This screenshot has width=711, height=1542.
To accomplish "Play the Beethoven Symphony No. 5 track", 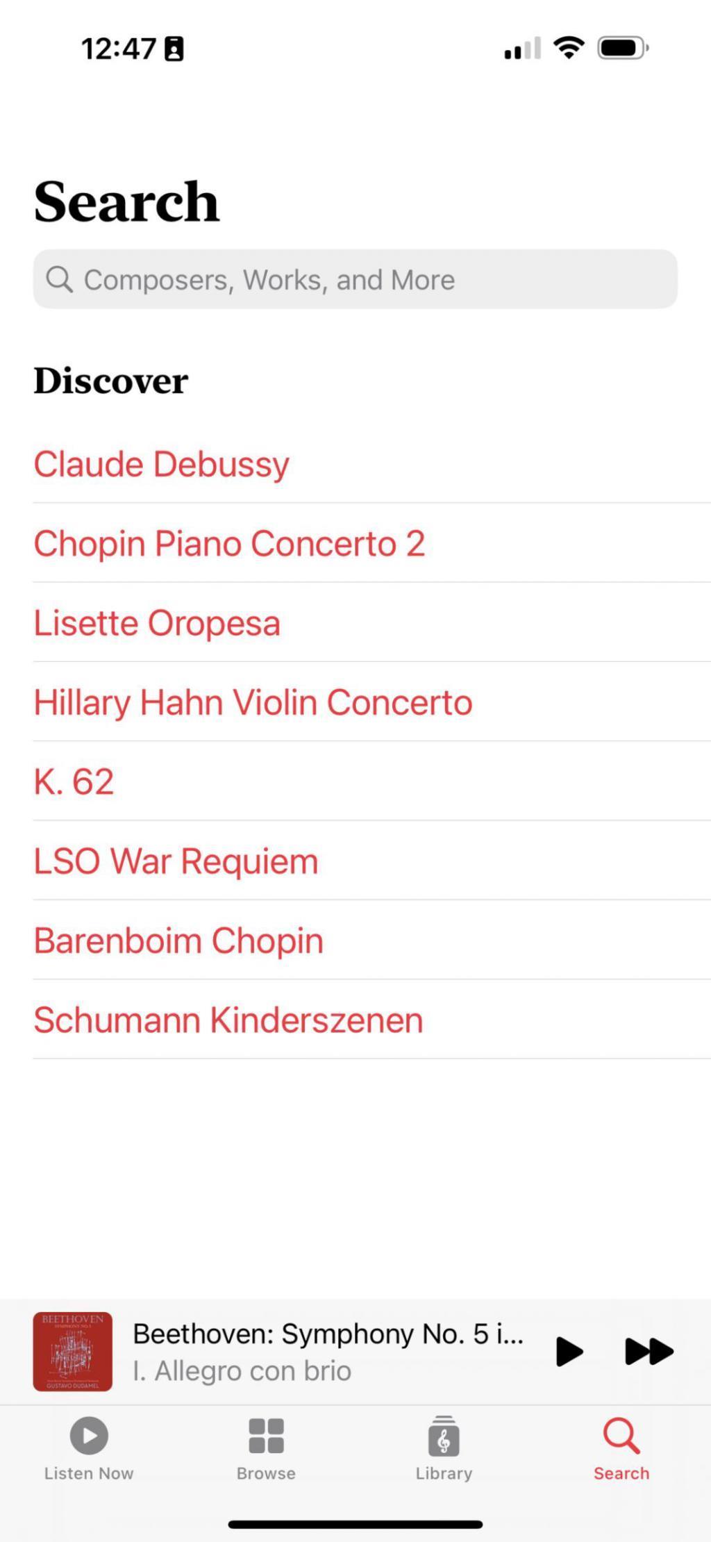I will (x=570, y=1350).
